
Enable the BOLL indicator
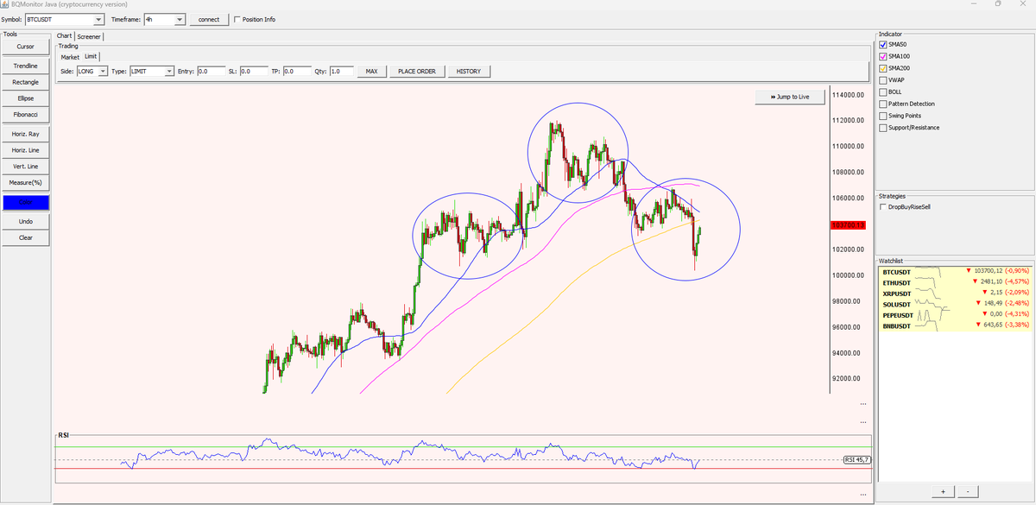point(882,92)
